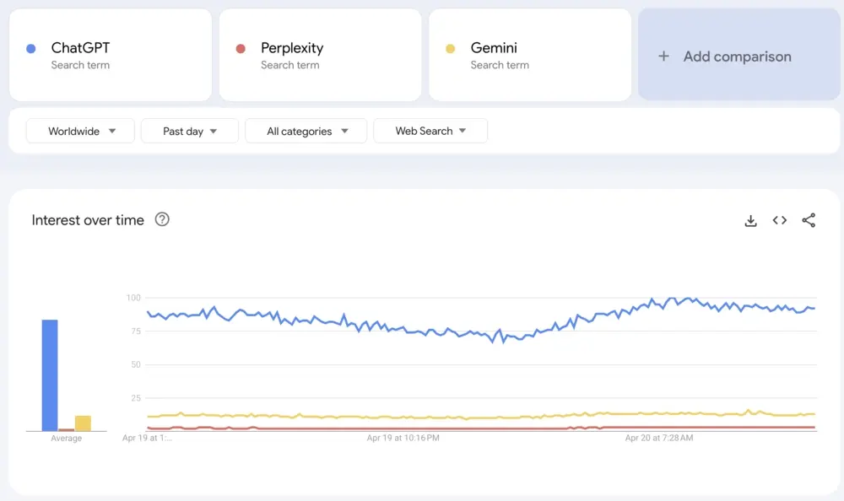The image size is (844, 501).
Task: Select the blue ChatGPT legend dot
Action: [31, 48]
